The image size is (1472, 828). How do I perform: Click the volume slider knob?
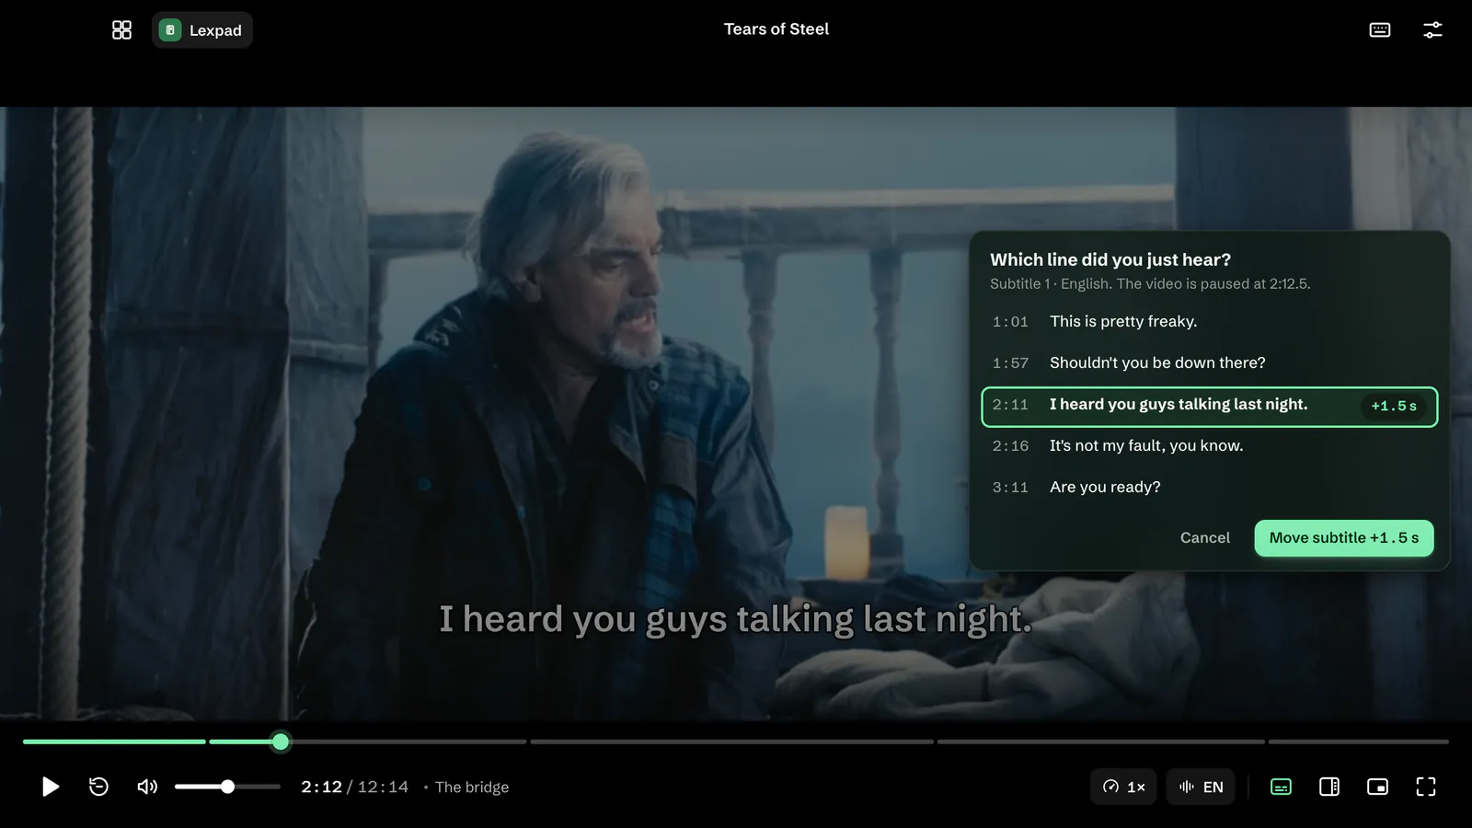227,787
